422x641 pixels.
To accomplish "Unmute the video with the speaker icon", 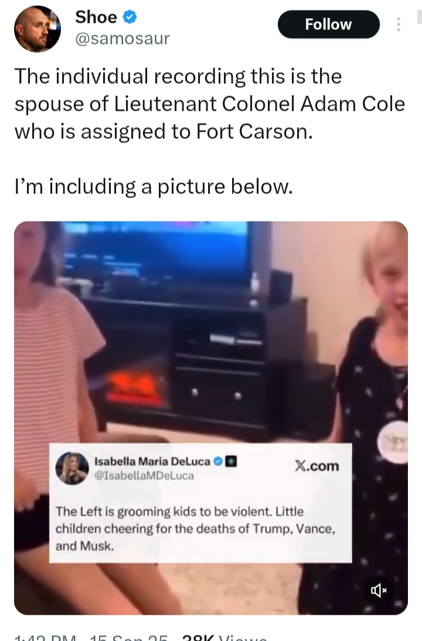I will click(379, 590).
